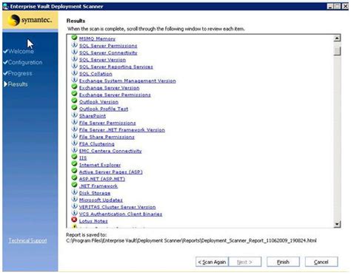Click the Finish button

click(x=283, y=262)
